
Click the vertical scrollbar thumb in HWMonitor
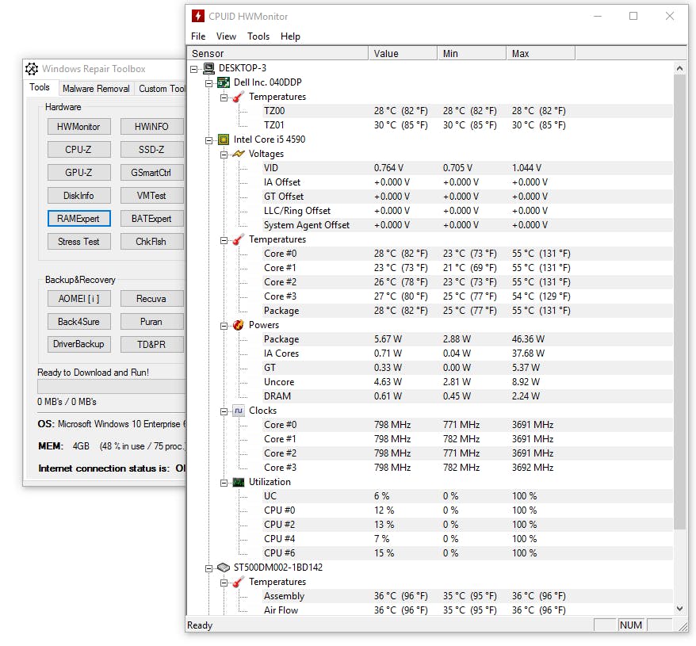(x=679, y=302)
